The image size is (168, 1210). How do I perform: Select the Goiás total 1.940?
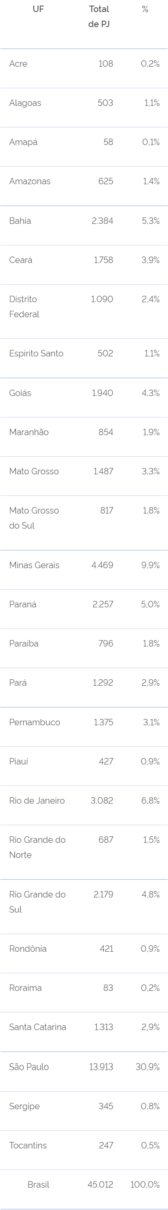[x=102, y=393]
